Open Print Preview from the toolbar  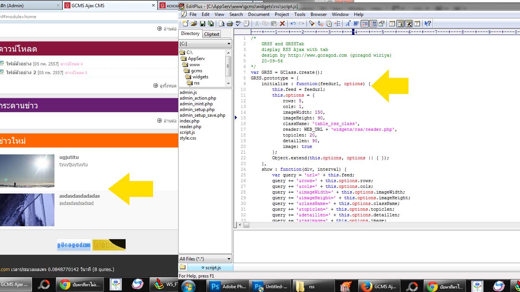(x=221, y=24)
